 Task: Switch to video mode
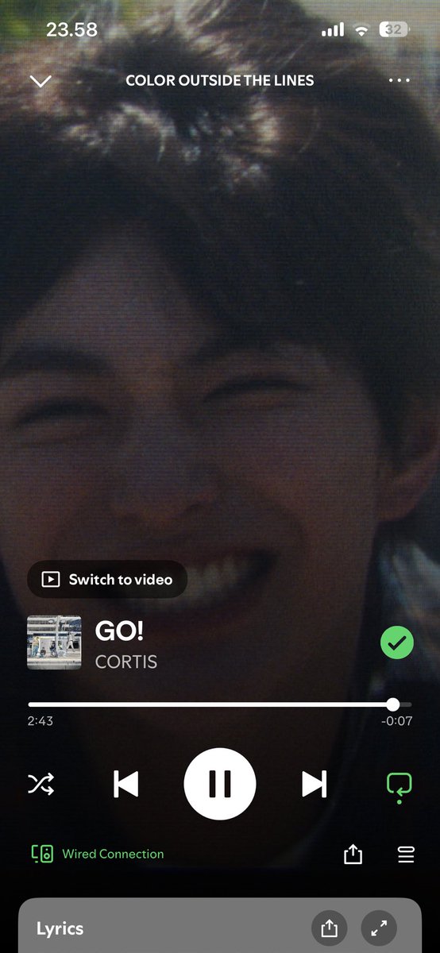(x=107, y=579)
